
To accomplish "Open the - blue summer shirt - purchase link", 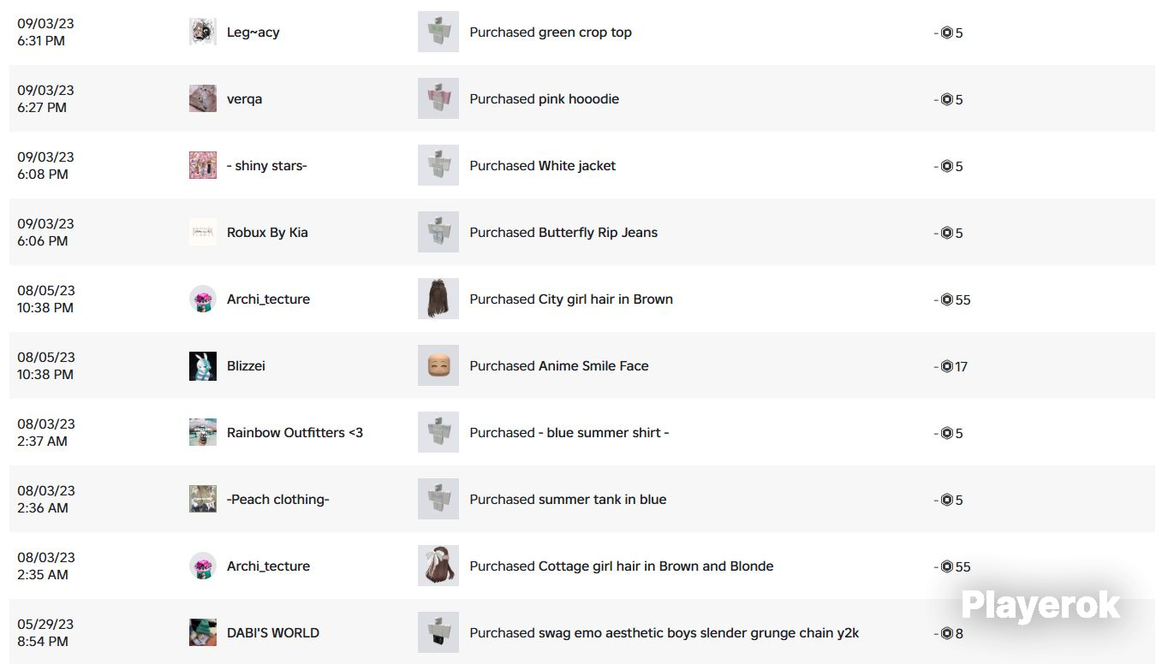I will (x=569, y=433).
